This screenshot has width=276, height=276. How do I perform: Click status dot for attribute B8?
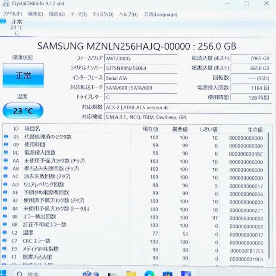coord(5,216)
